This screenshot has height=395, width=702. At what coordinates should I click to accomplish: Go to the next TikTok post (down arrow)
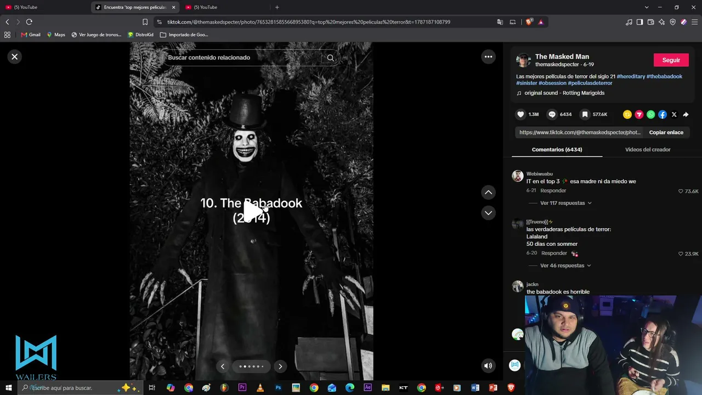point(488,213)
